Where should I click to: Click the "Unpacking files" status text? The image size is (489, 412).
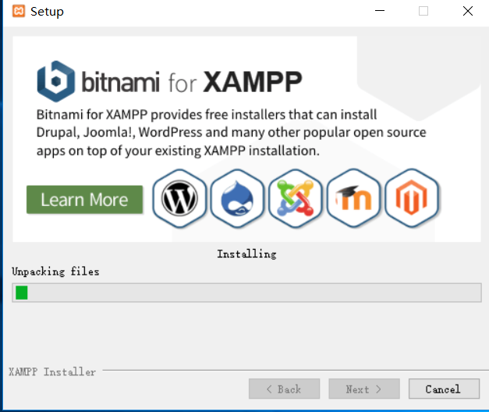(x=55, y=272)
